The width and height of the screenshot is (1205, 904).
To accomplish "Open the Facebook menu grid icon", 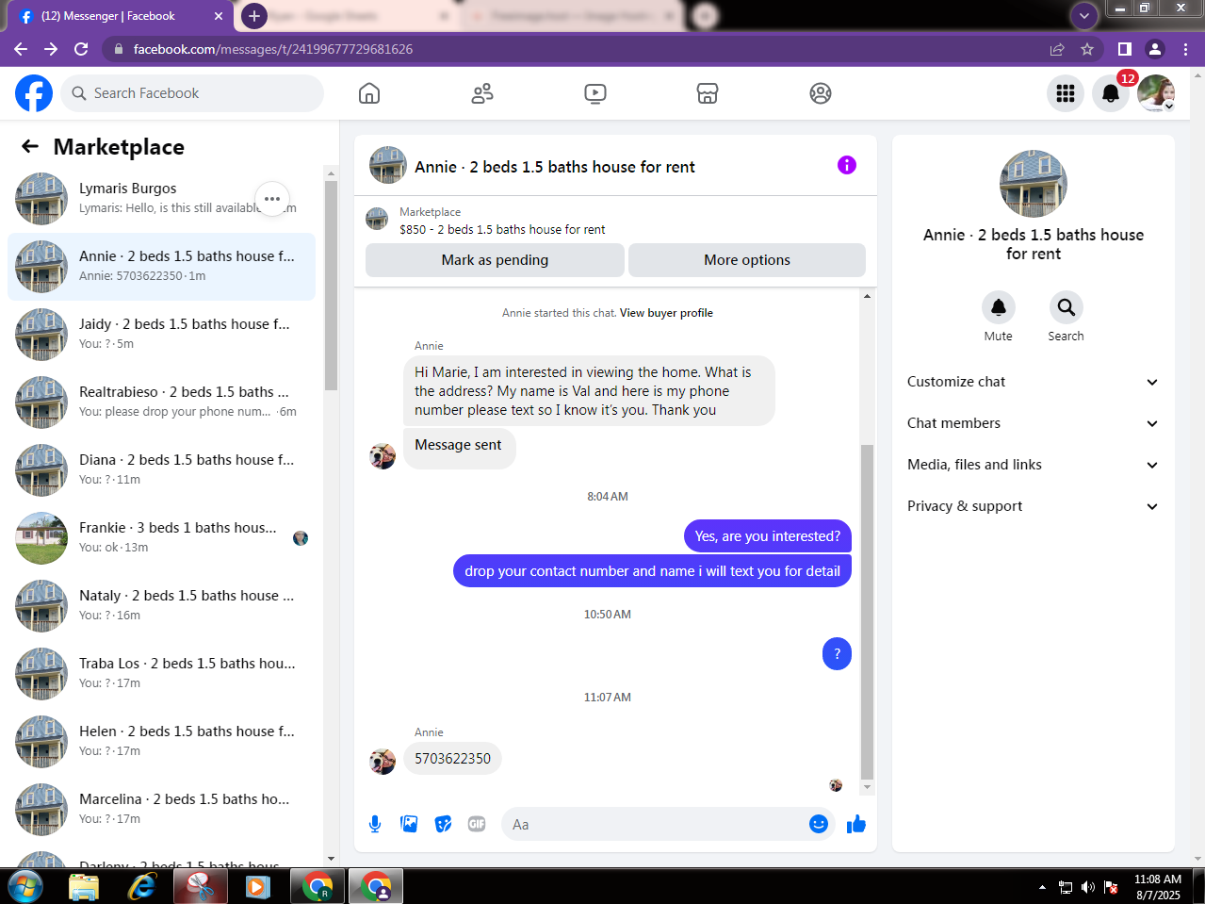I will coord(1066,93).
